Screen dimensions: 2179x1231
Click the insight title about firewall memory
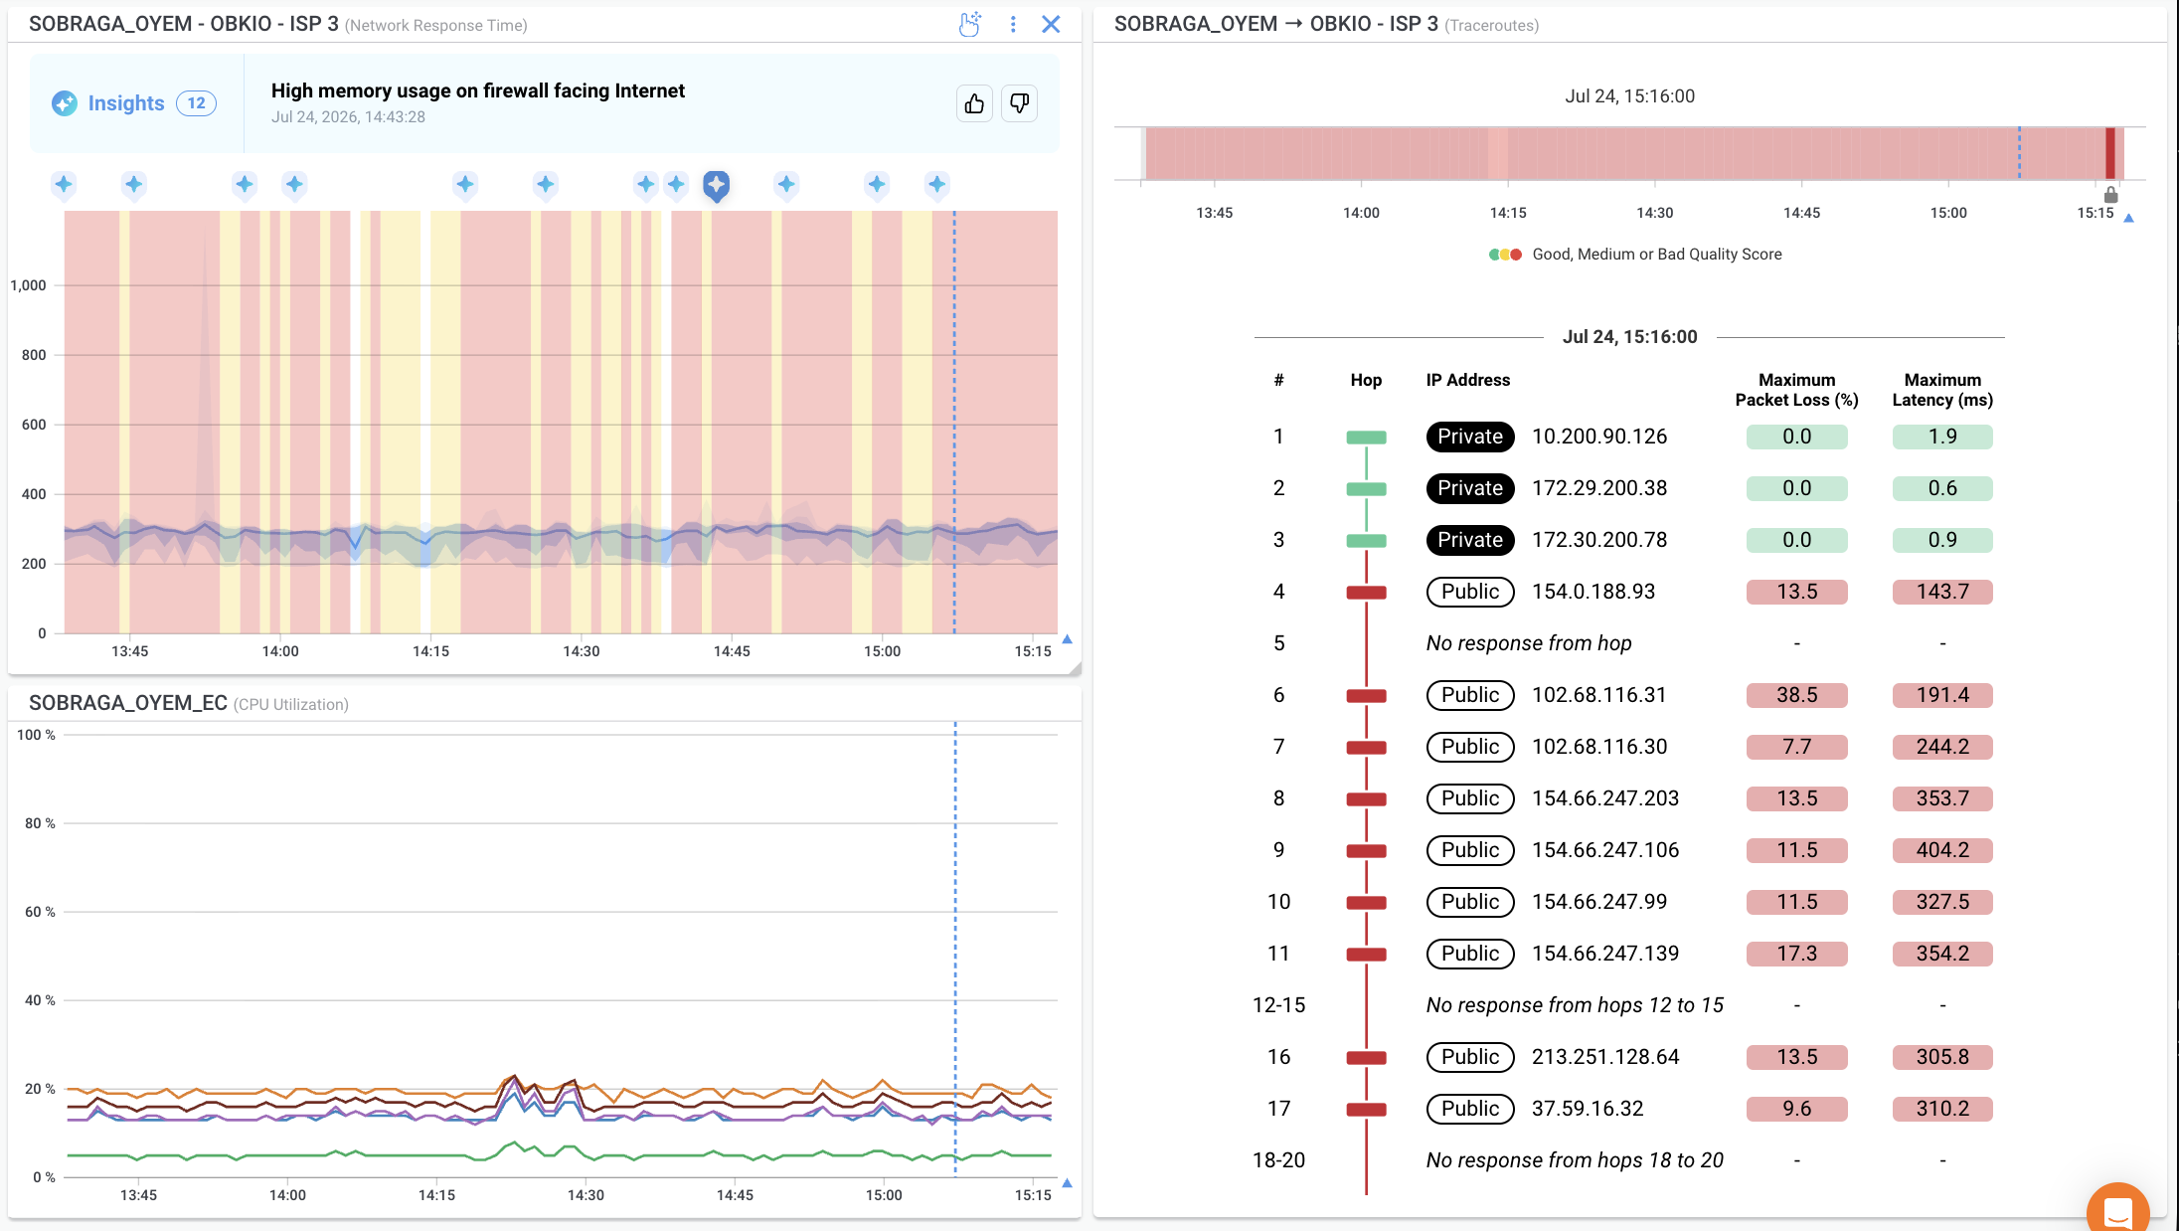coord(478,90)
